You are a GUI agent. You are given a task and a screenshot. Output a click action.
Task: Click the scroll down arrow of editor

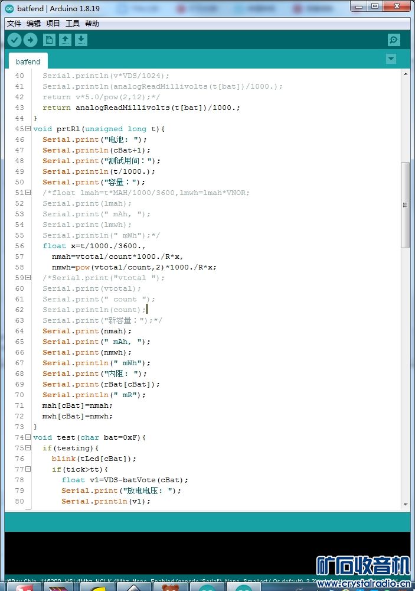(405, 504)
